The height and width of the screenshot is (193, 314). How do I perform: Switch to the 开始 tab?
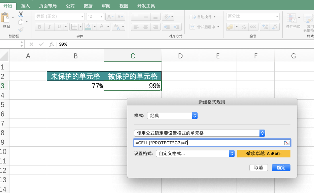[x=8, y=6]
